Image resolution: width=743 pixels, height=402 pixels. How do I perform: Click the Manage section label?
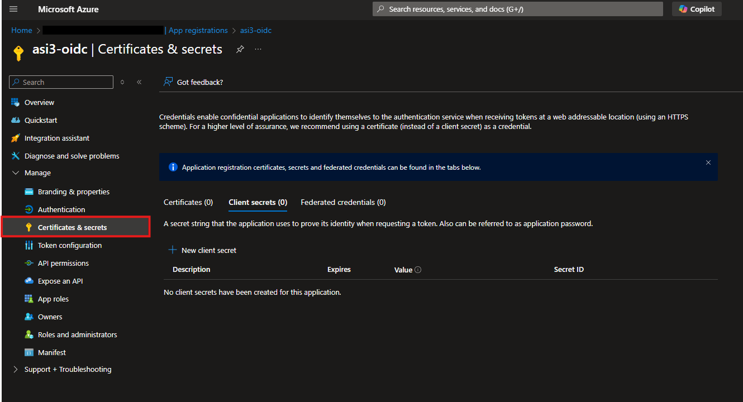pos(37,173)
